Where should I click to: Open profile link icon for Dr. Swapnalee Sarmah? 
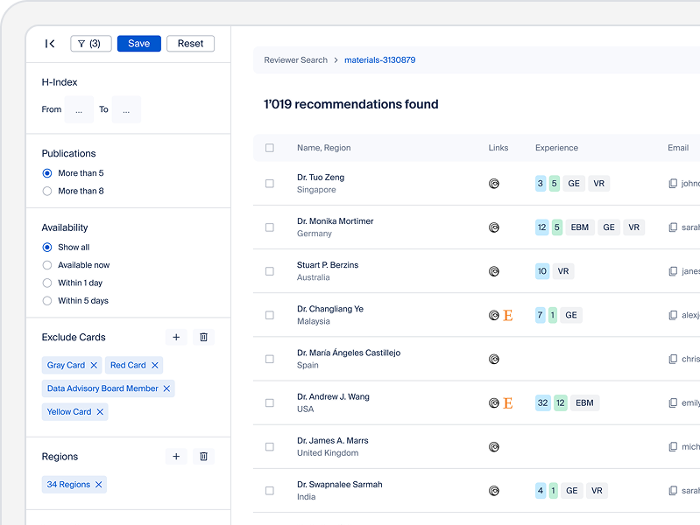494,491
